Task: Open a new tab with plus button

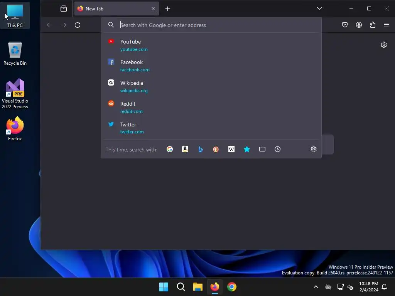Action: 167,9
